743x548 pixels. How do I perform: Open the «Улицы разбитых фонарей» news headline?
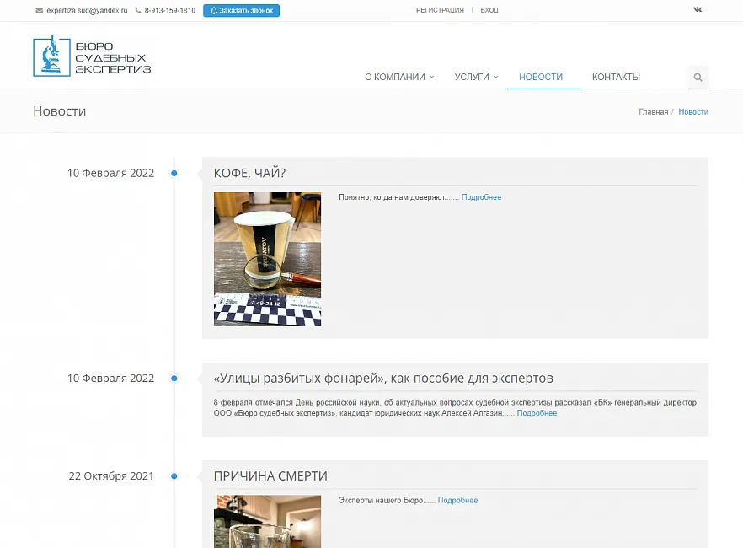pos(383,379)
